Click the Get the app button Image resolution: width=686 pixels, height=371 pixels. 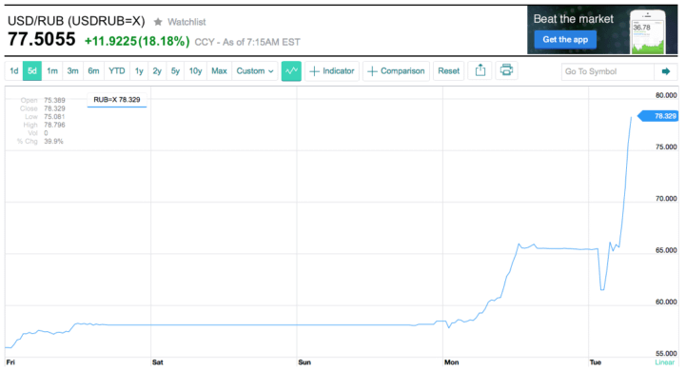[x=565, y=39]
